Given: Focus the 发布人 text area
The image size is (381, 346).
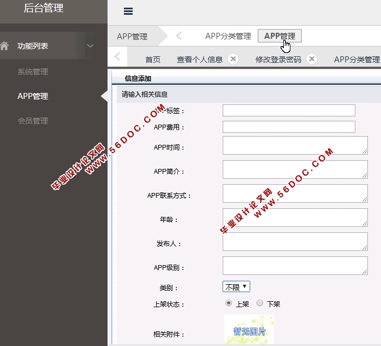Looking at the screenshot, I should coord(295,242).
